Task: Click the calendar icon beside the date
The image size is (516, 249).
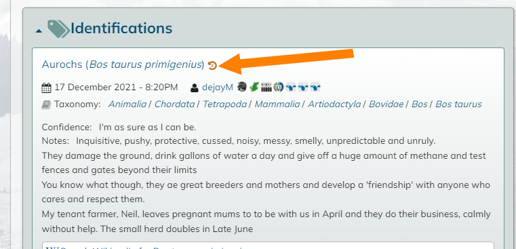Action: [x=47, y=88]
